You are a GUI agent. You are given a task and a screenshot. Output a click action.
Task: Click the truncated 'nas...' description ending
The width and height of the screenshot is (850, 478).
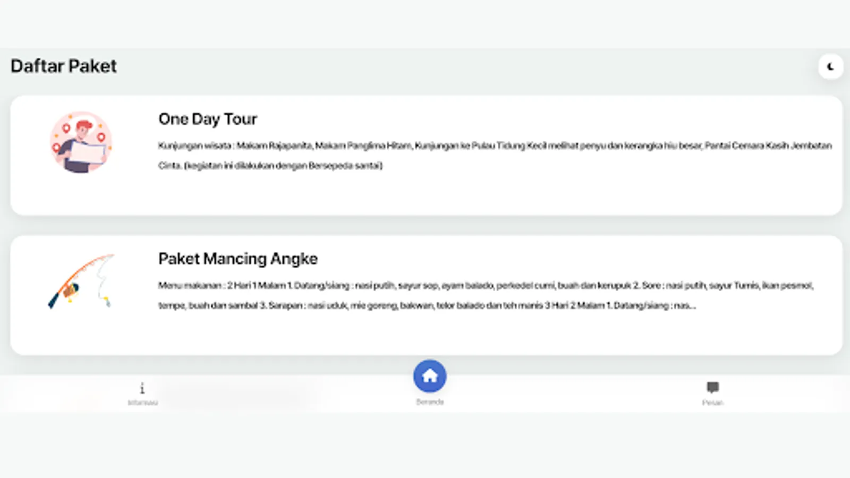pos(685,306)
